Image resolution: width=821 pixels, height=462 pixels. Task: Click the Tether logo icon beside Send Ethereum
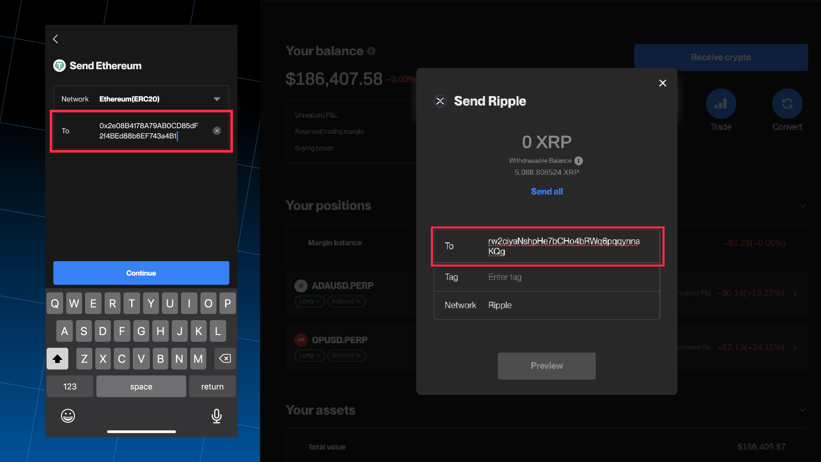click(x=59, y=65)
